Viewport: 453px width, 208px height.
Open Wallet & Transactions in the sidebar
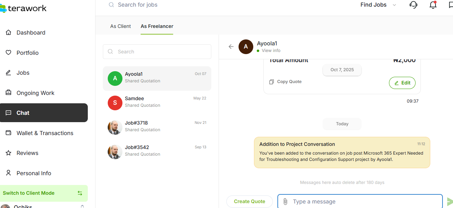click(x=44, y=133)
